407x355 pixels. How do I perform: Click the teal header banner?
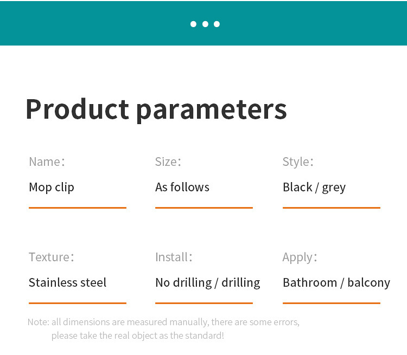(203, 23)
